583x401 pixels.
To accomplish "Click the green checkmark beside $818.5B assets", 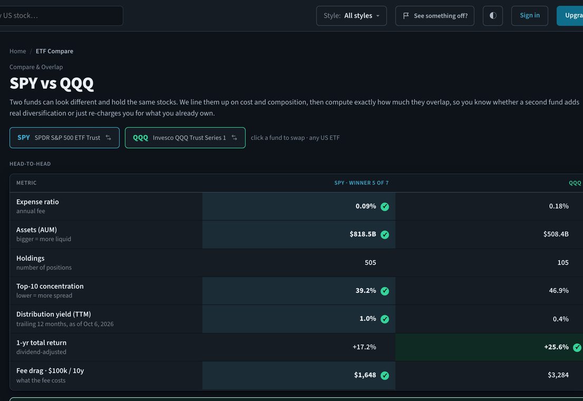I will click(385, 235).
